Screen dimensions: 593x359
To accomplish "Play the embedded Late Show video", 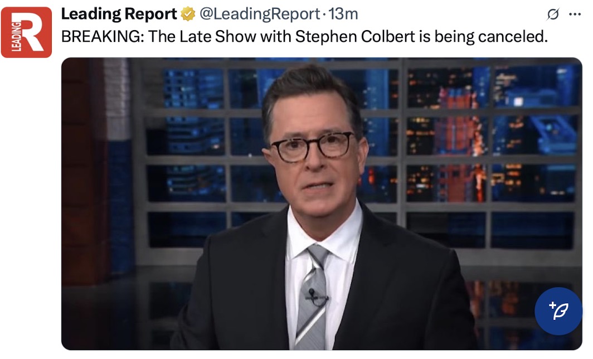I will point(322,203).
